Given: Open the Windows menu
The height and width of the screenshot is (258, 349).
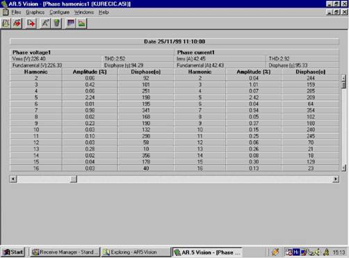Looking at the screenshot, I should point(84,13).
